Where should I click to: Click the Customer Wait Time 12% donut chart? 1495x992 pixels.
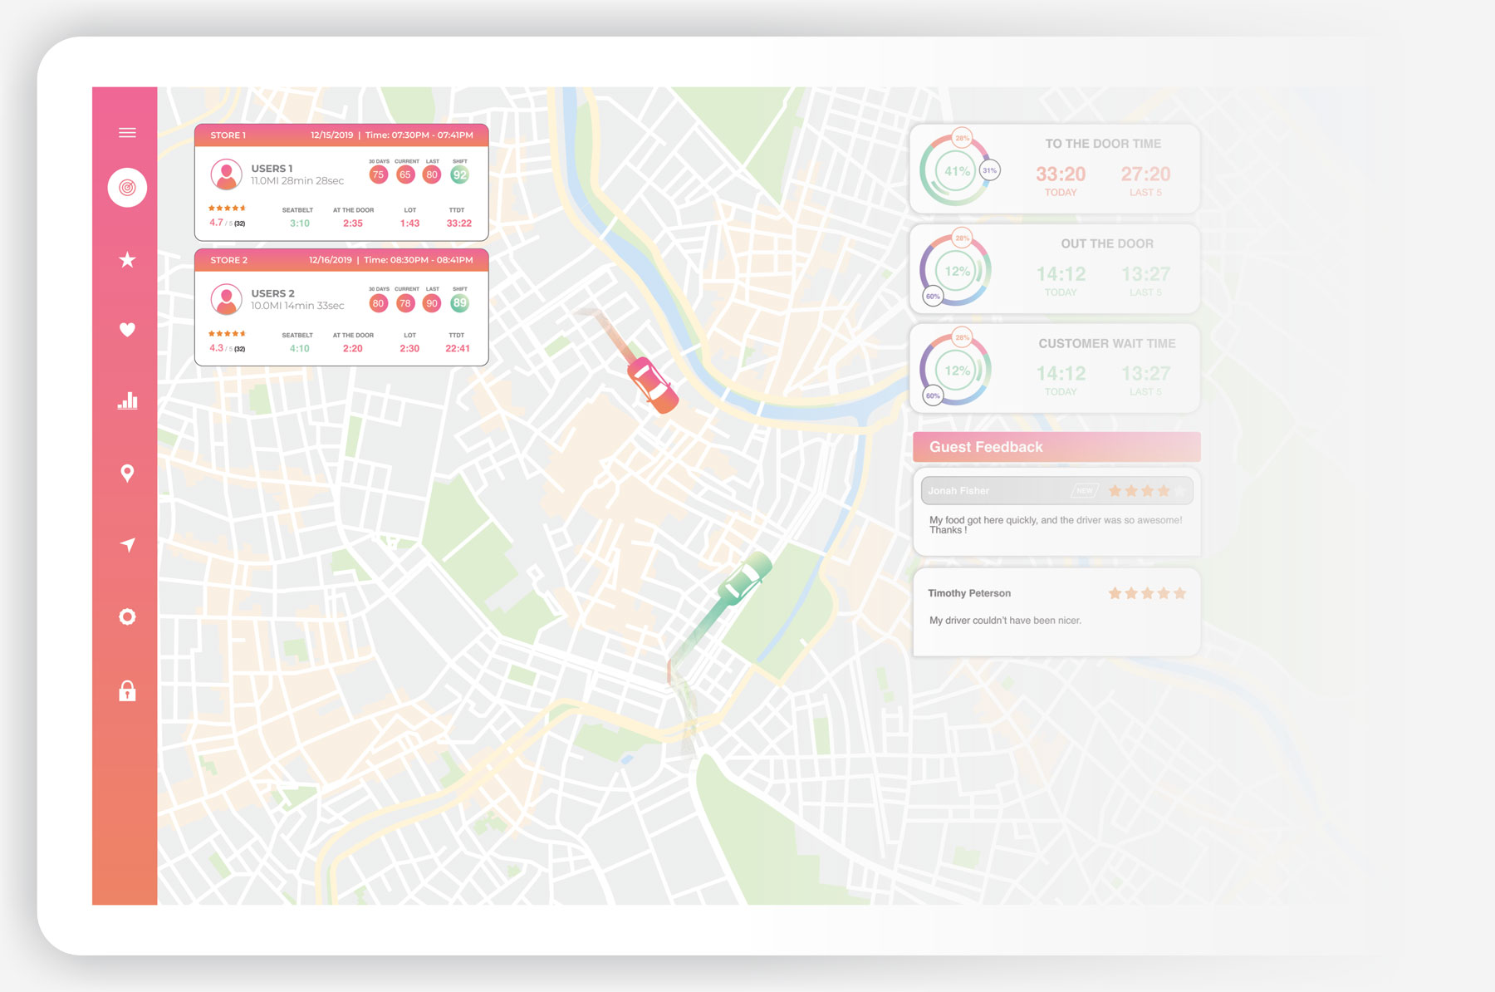coord(956,371)
